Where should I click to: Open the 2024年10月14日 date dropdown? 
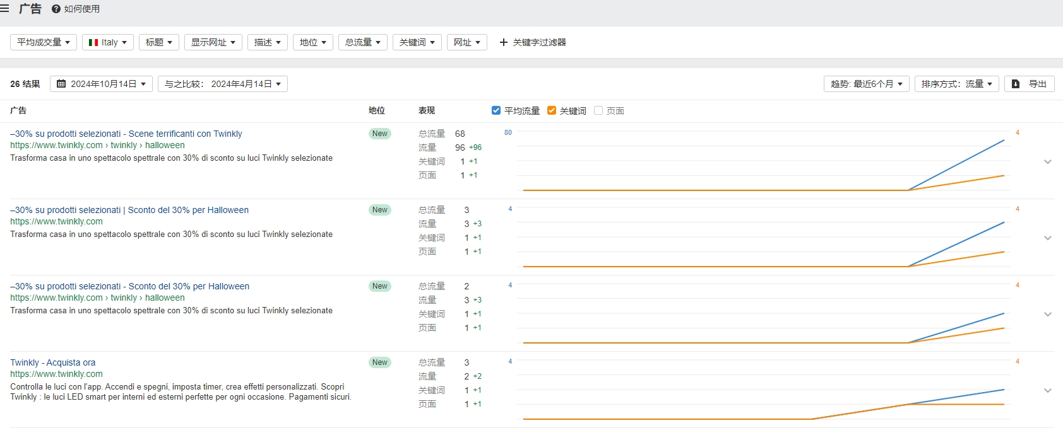point(101,84)
